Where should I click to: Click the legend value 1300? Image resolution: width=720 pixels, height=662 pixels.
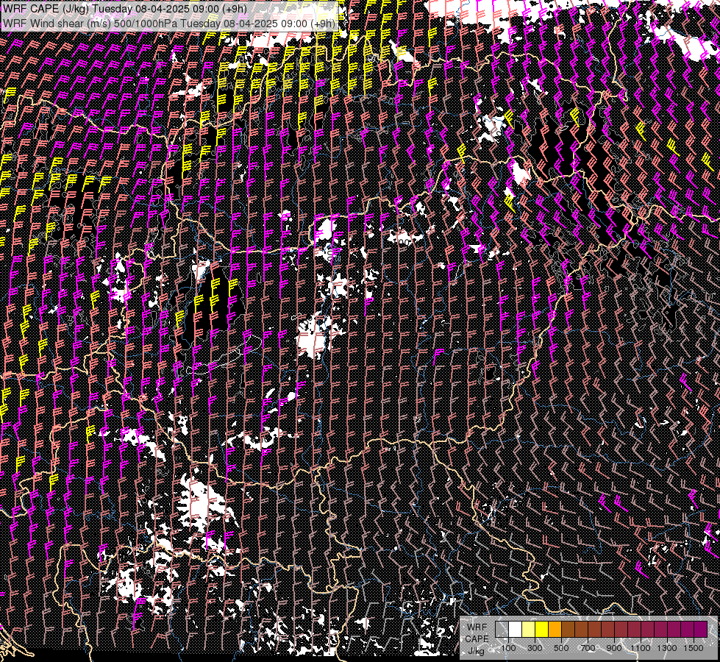[667, 648]
